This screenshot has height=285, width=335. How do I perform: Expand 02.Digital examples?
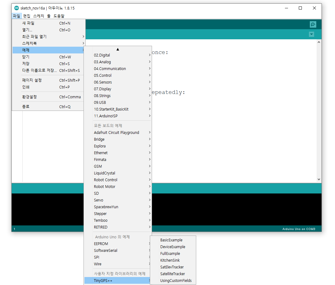(x=118, y=55)
